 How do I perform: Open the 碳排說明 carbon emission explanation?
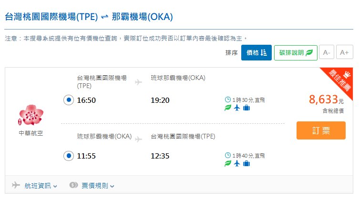click(x=296, y=53)
